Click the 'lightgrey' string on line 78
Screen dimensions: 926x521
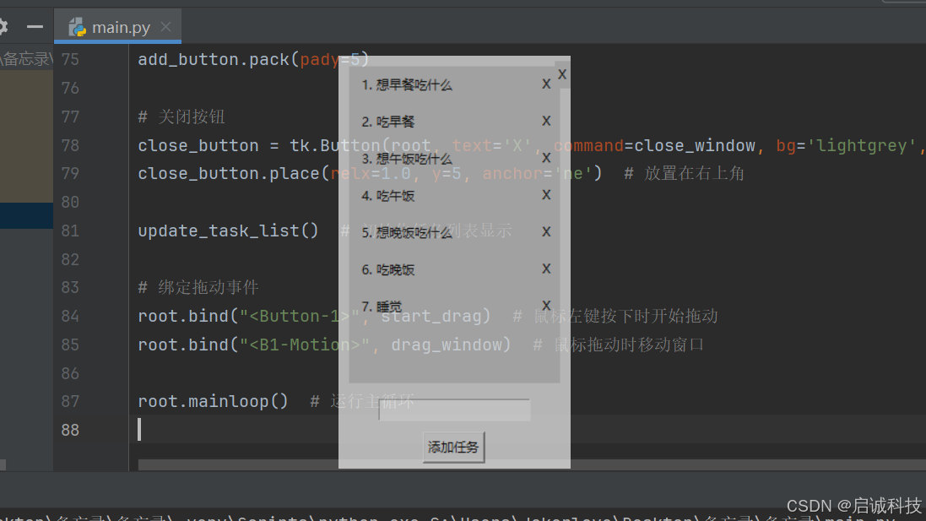(x=862, y=145)
